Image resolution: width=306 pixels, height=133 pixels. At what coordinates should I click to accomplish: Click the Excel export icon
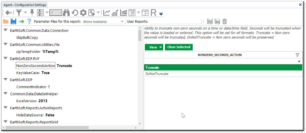[x=92, y=12]
